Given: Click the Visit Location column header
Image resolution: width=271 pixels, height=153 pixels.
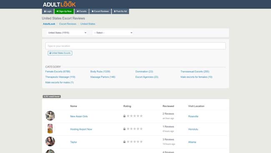Looking at the screenshot, I should point(196,106).
